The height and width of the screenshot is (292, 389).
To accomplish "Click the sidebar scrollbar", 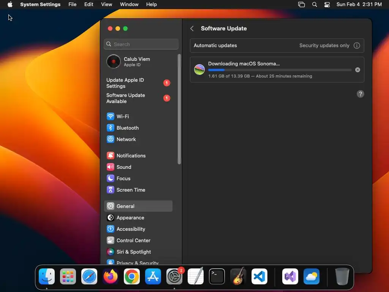I will click(179, 109).
